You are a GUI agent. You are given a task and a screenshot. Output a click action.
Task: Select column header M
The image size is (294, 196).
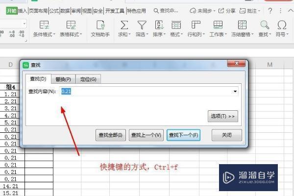(269, 65)
